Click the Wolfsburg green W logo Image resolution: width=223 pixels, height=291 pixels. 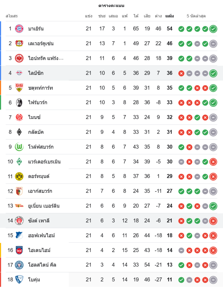pyautogui.click(x=19, y=147)
